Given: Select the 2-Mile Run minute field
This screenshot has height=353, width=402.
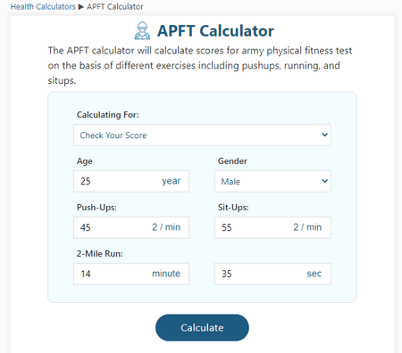Looking at the screenshot, I should (131, 274).
